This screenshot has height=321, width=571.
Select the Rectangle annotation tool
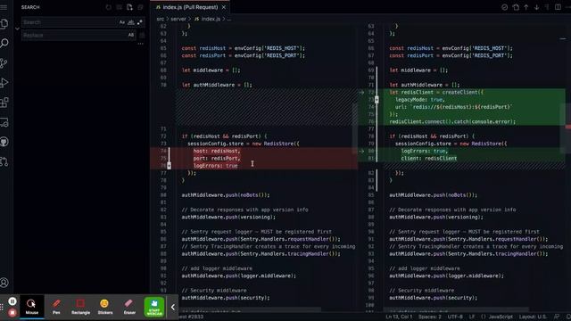tap(80, 307)
